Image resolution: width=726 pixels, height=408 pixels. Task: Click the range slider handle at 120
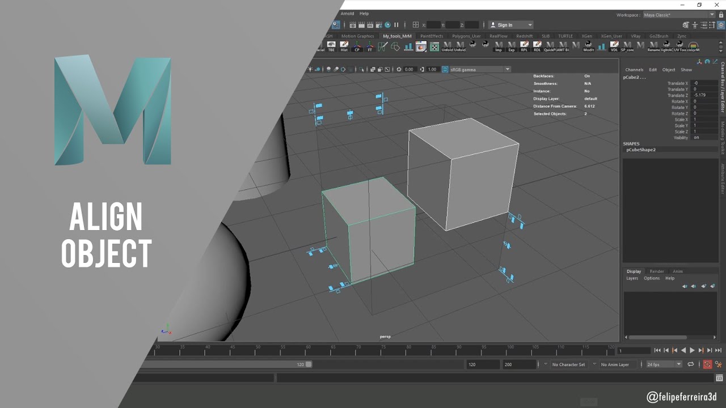click(309, 364)
